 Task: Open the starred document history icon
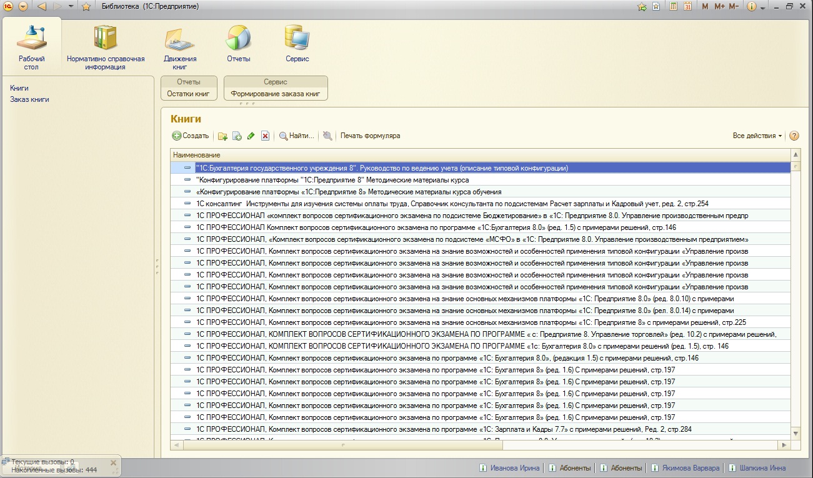(x=656, y=6)
